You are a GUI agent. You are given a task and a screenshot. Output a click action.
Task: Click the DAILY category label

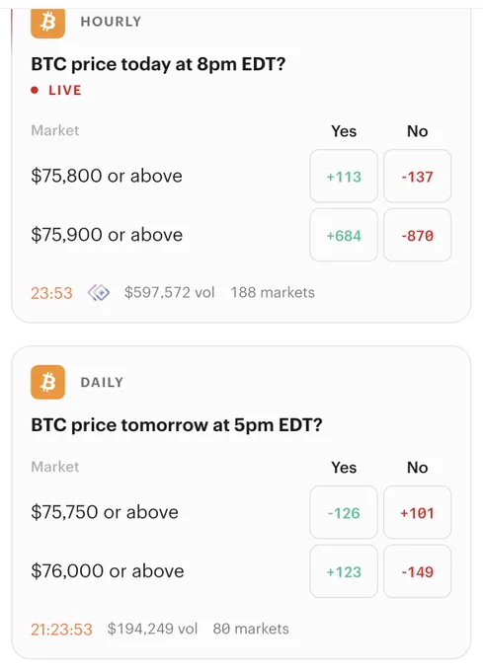pyautogui.click(x=102, y=382)
